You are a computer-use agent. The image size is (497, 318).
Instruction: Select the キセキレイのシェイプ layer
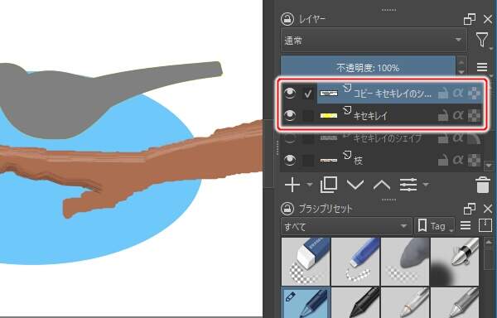388,138
